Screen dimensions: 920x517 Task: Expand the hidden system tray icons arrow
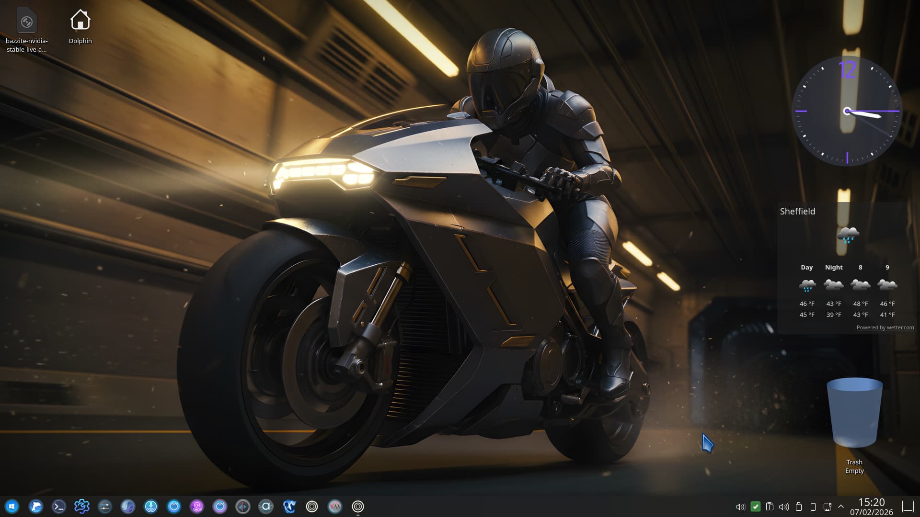pyautogui.click(x=840, y=506)
